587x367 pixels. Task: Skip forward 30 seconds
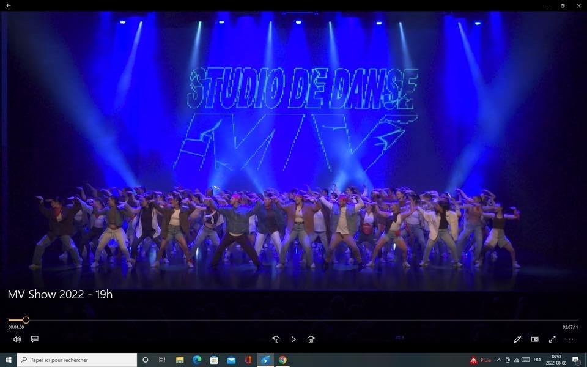tap(311, 339)
